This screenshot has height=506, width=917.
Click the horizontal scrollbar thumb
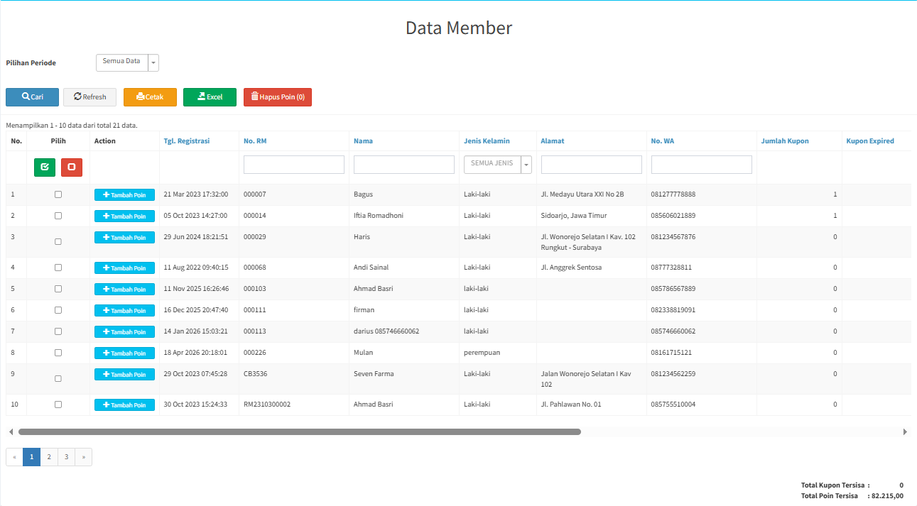tap(300, 431)
